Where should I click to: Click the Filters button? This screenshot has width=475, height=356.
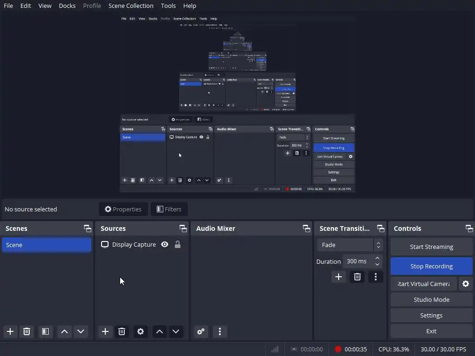(169, 209)
